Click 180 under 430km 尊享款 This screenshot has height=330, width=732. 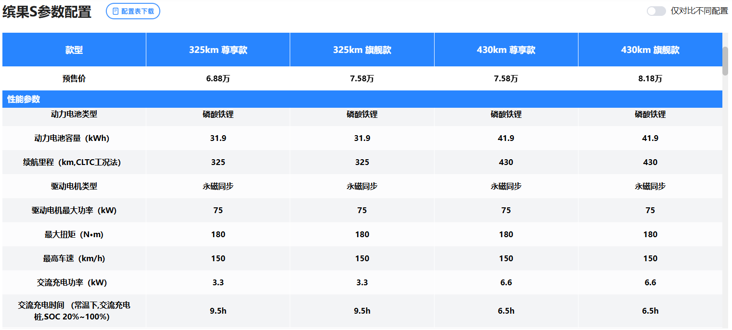(506, 234)
